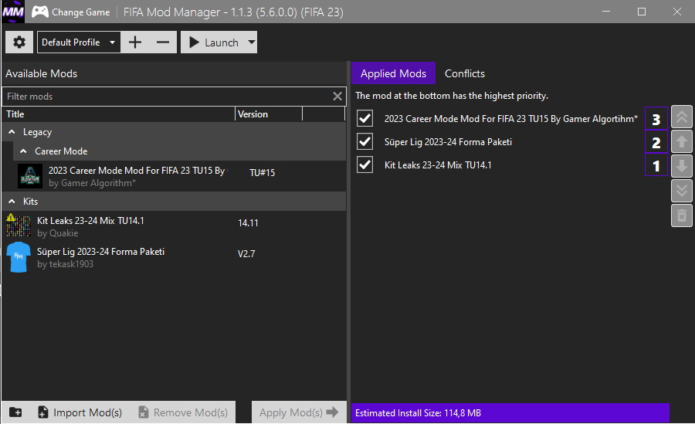Viewport: 695px width, 424px height.
Task: Open the Default Profile dropdown
Action: 79,42
